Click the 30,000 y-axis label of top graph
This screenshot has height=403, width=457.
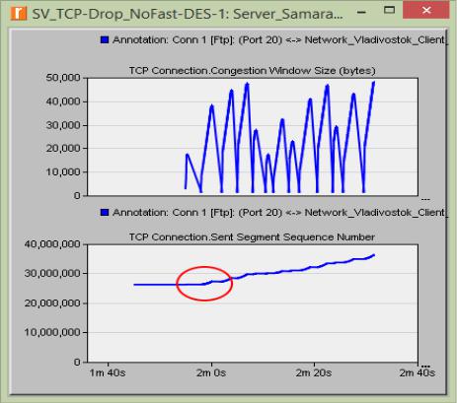click(x=63, y=125)
